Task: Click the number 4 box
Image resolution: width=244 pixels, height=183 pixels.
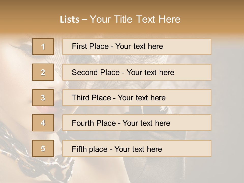Action: 43,123
